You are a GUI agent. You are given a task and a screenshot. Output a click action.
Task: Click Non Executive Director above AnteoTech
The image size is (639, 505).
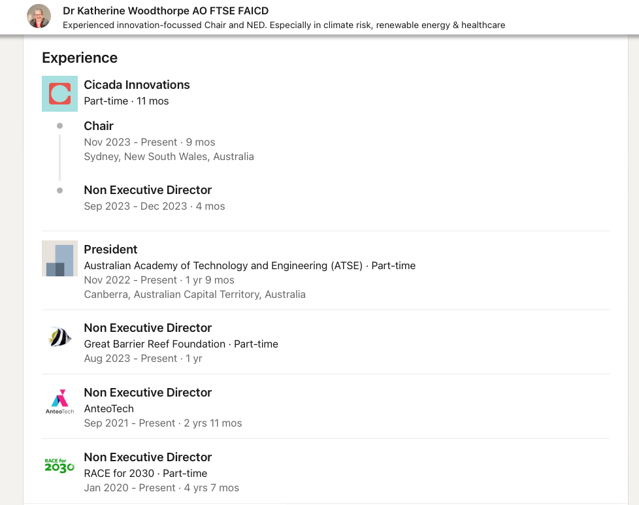pos(148,393)
